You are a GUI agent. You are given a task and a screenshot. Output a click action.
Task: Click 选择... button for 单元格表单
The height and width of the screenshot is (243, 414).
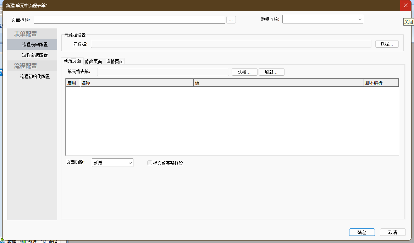click(x=244, y=72)
